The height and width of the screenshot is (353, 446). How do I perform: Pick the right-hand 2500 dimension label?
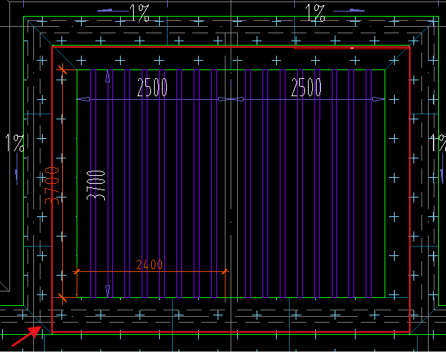click(306, 88)
